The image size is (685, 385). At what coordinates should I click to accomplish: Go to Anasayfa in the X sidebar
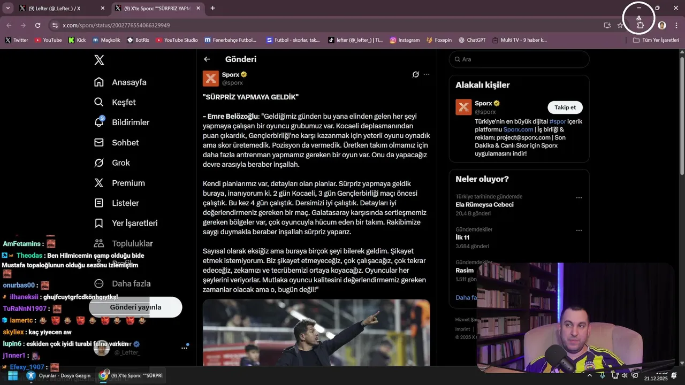tap(120, 82)
